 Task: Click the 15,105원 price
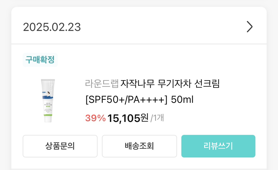click(128, 118)
